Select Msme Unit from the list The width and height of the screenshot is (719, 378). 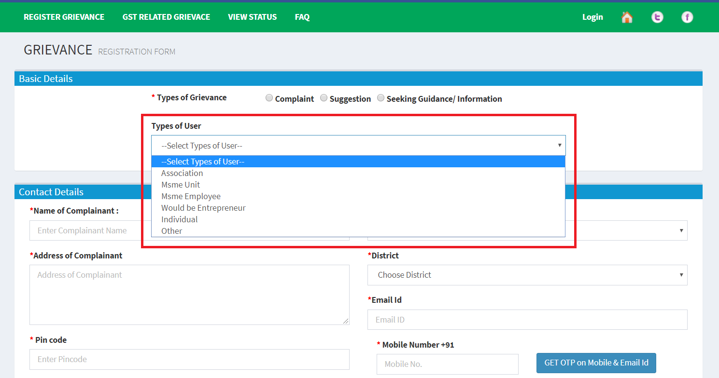181,185
